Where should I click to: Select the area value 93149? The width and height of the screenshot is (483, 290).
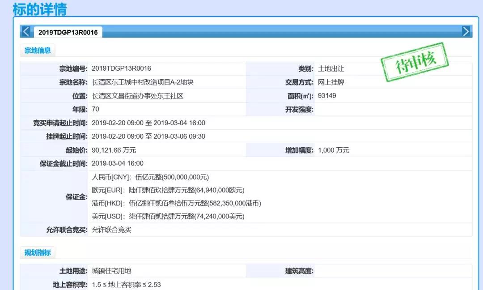click(327, 96)
